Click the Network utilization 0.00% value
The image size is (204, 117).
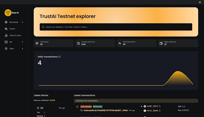(x=52, y=100)
